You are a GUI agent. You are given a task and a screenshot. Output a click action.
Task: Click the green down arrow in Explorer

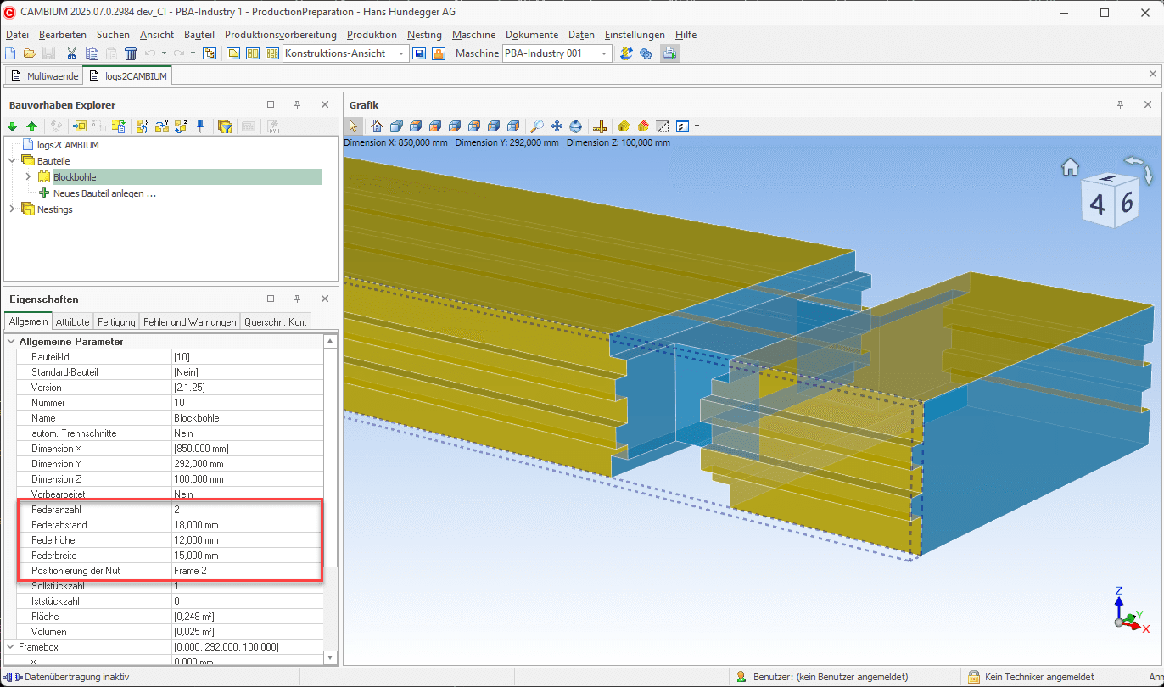(x=13, y=126)
